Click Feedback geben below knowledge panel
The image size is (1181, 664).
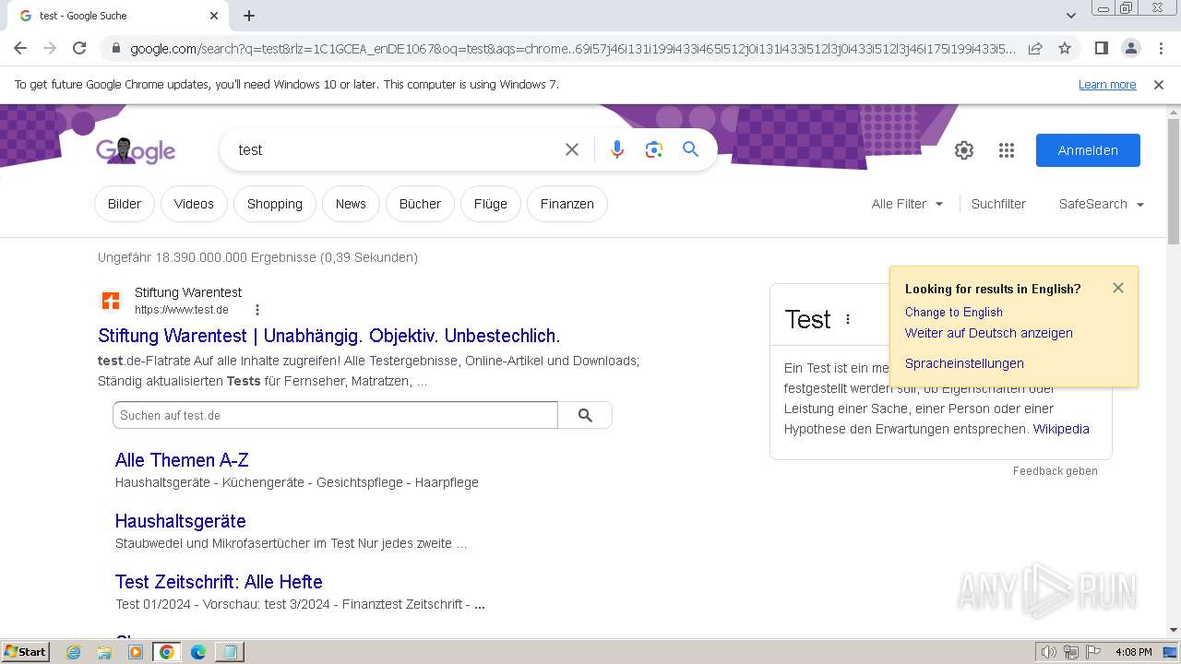[x=1056, y=471]
